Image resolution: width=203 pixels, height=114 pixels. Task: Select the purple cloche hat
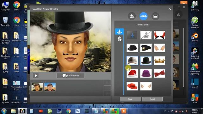coord(146,73)
